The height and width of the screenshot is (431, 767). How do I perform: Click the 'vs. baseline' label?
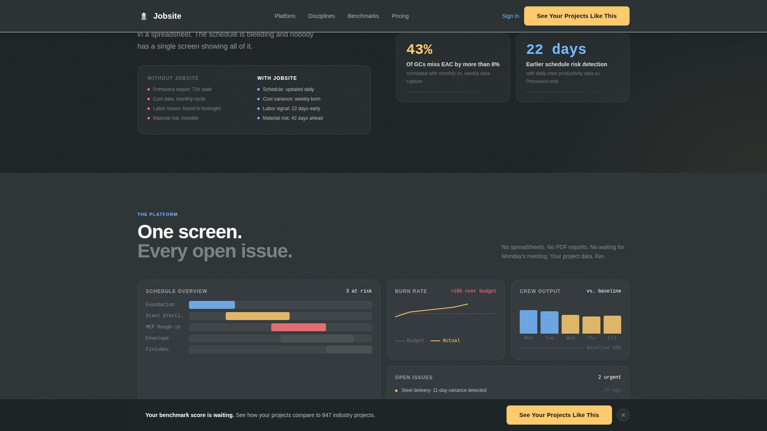[604, 291]
